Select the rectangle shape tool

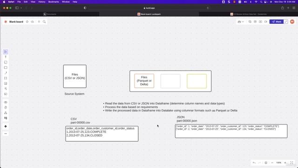[x=6, y=68]
